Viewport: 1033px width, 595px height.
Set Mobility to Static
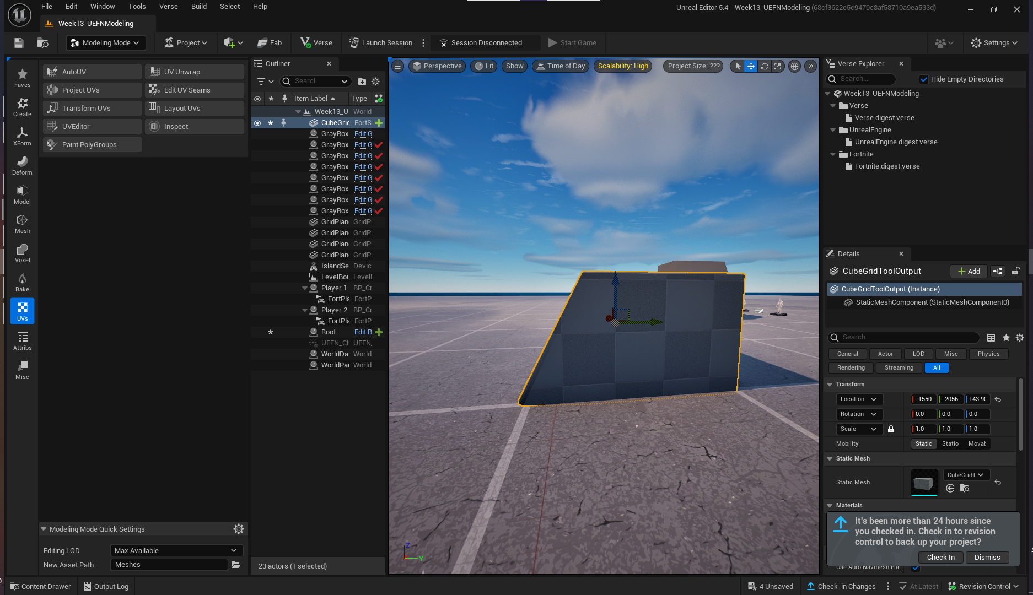click(x=923, y=443)
